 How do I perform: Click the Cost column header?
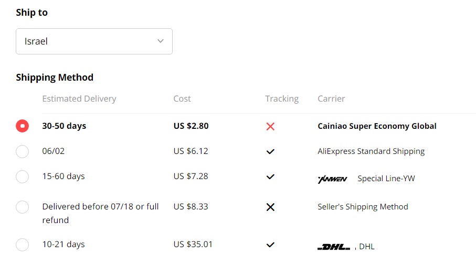coord(182,98)
